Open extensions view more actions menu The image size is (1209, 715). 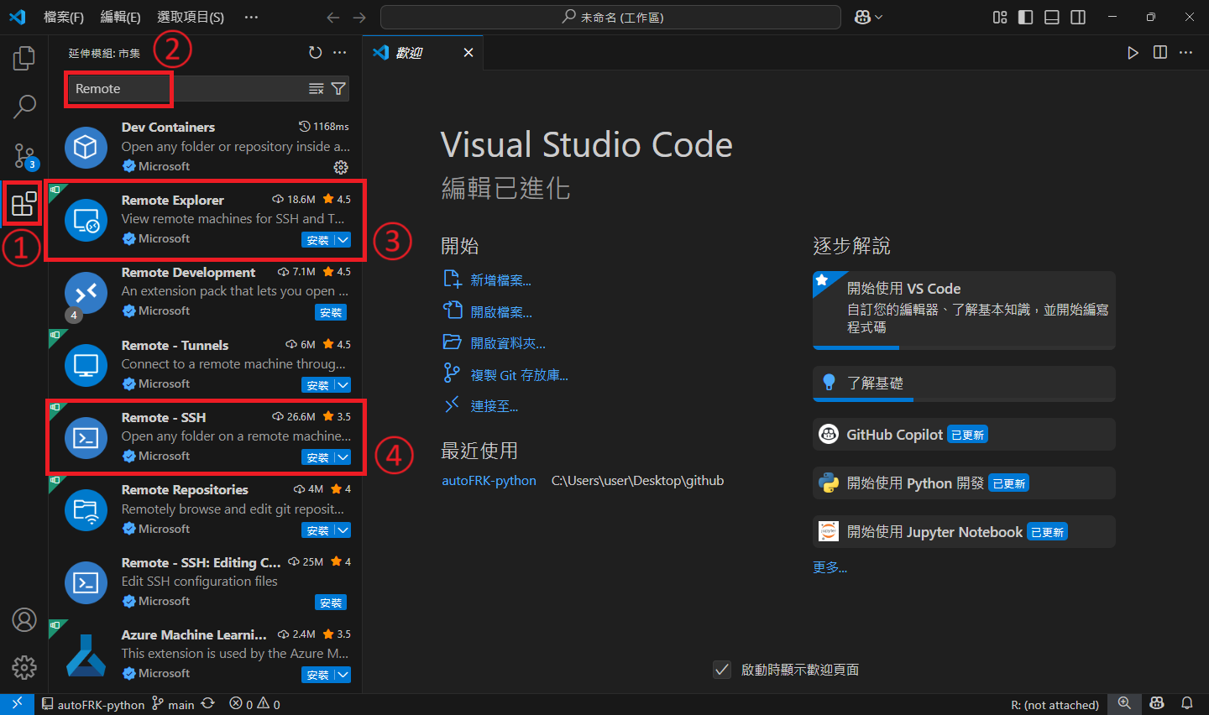[339, 53]
